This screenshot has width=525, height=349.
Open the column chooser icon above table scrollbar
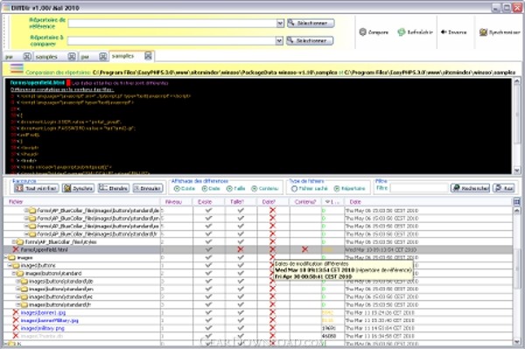coord(517,201)
